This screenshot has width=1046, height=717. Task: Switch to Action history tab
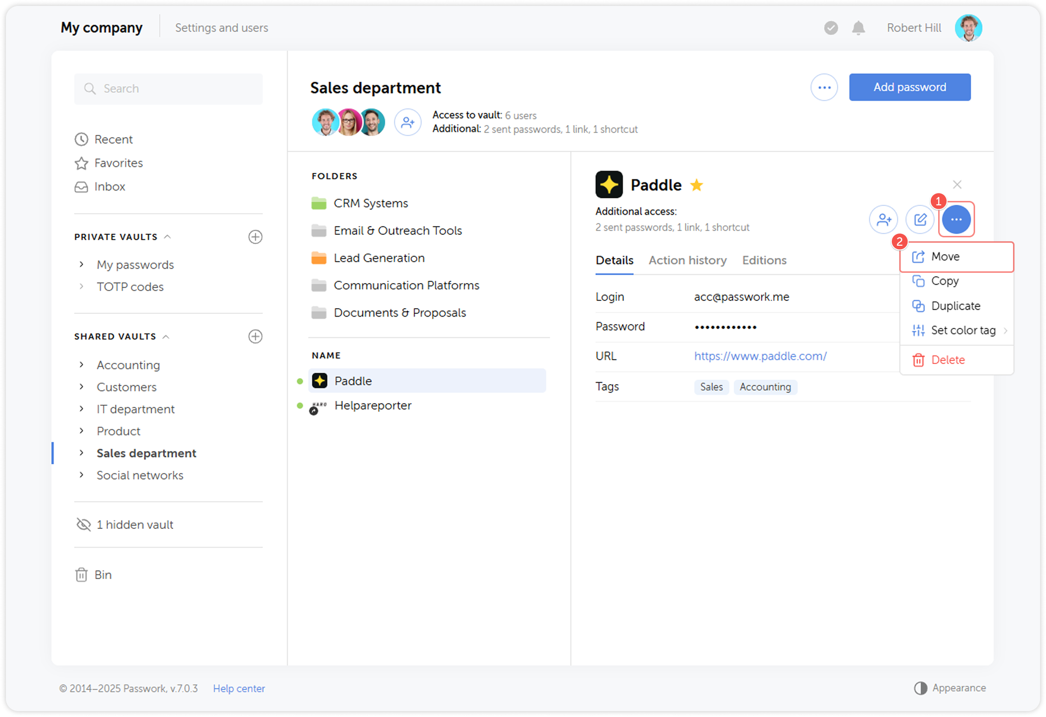[687, 260]
